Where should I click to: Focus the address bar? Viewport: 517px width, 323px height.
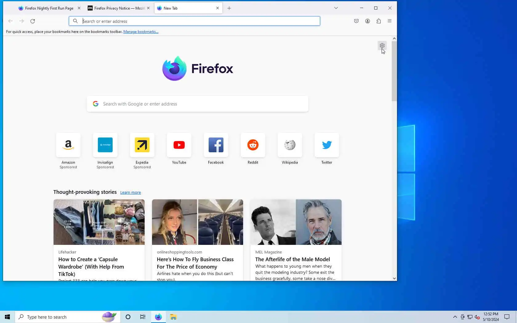tap(194, 21)
